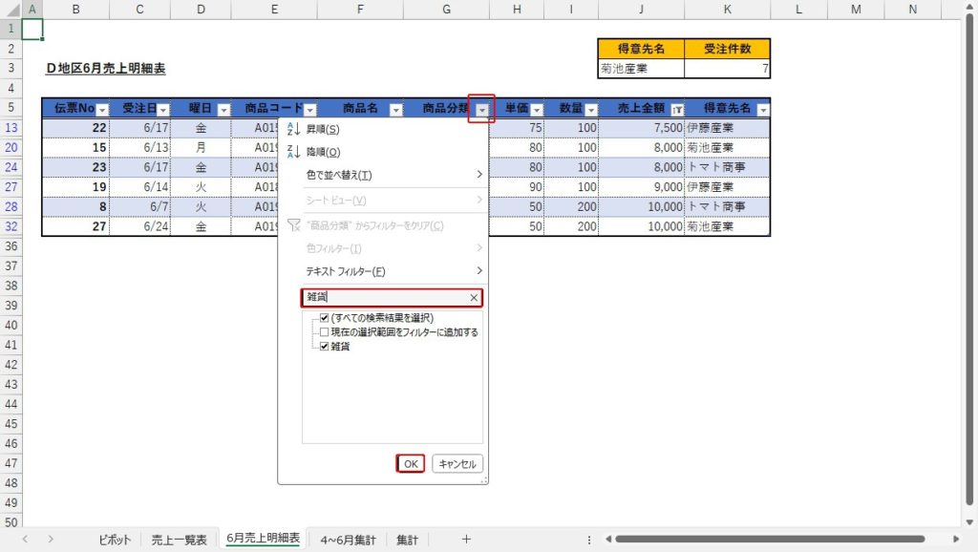
Task: Click the sort descending (降順) icon
Action: [x=293, y=152]
